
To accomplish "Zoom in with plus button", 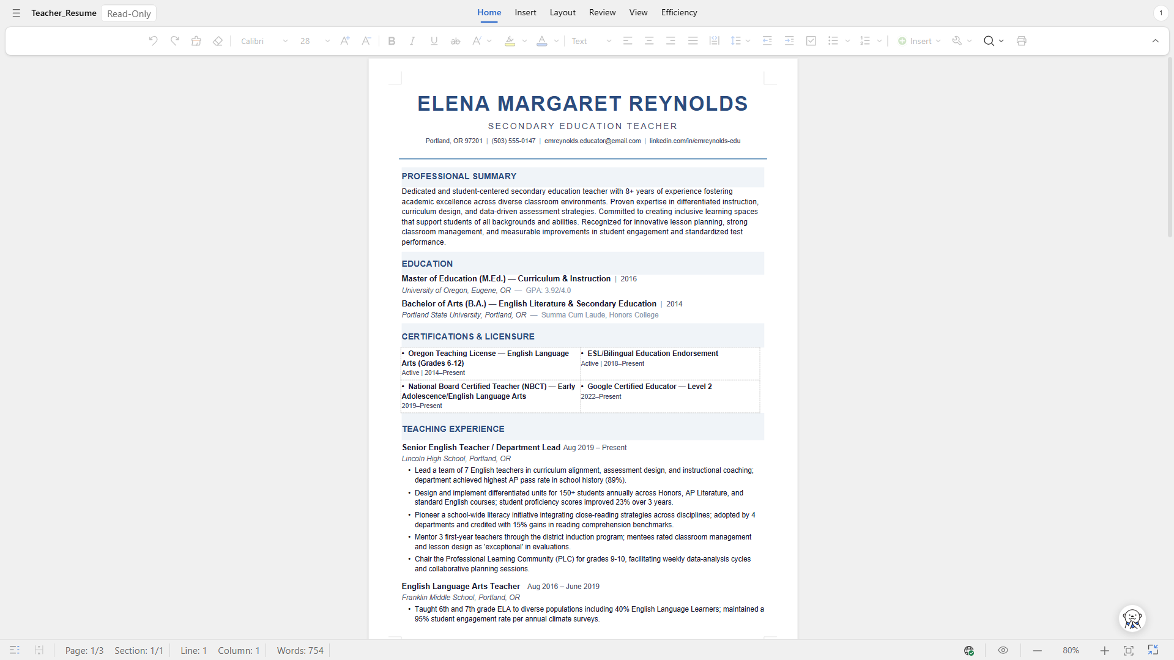I will pos(1105,651).
